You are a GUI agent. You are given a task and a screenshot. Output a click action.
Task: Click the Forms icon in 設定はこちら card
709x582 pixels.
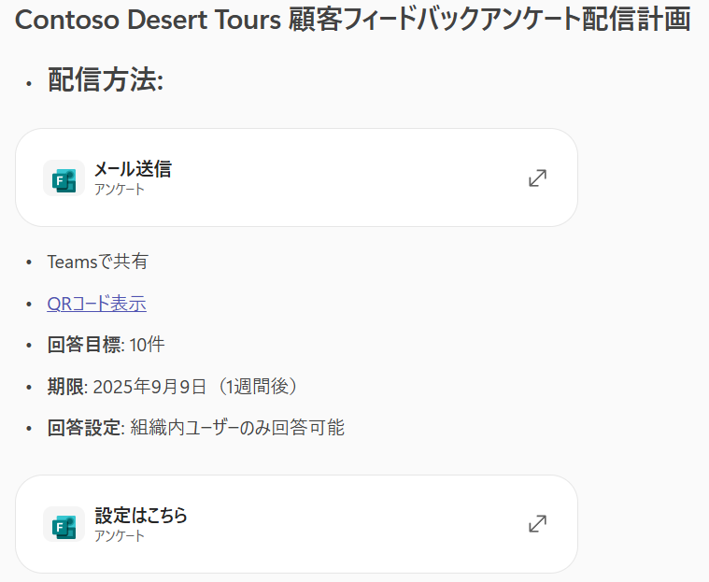(x=64, y=525)
